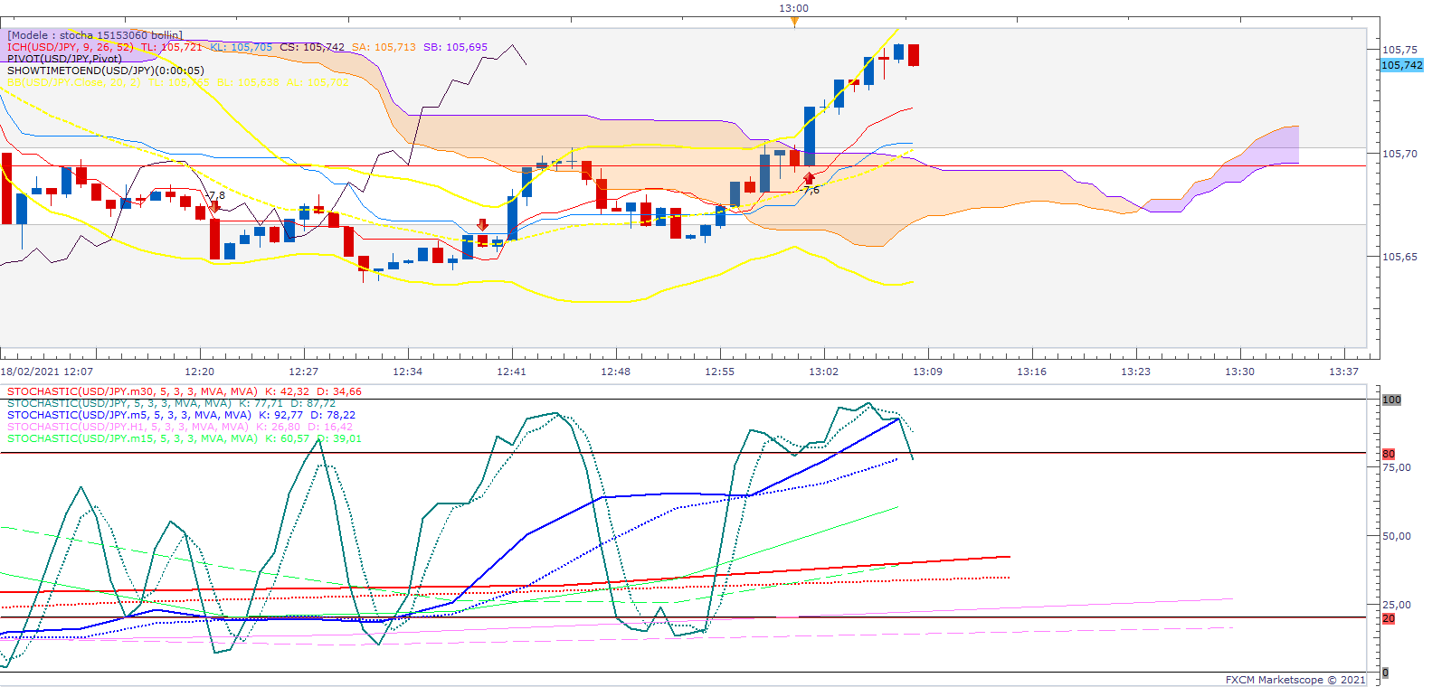Screen dimensions: 1432x687
Task: Select the SA: 105,713 value
Action: coord(384,47)
